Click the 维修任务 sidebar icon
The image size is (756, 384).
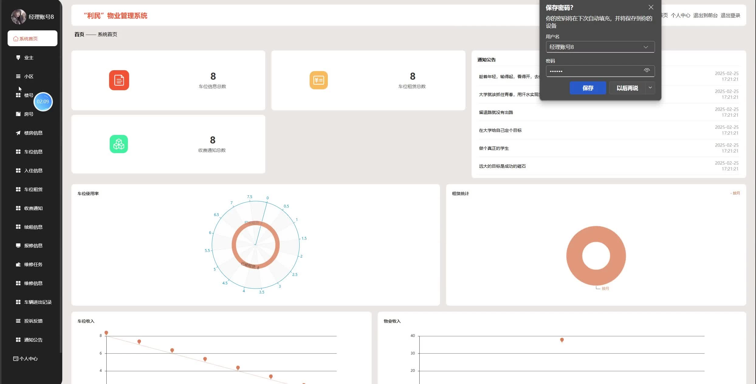(18, 264)
